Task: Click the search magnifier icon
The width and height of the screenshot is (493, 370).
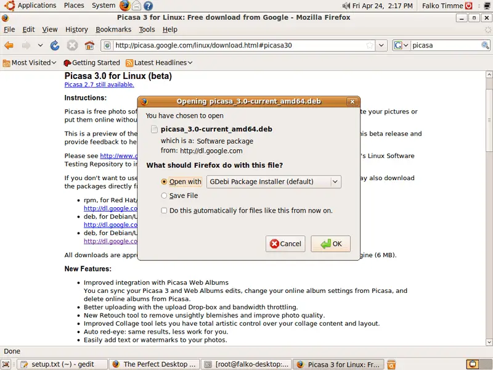Action: pyautogui.click(x=485, y=46)
